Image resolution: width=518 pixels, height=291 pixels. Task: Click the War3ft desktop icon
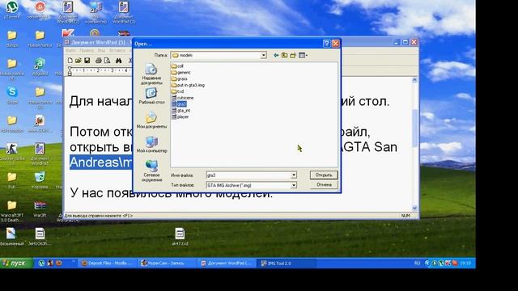coord(40,209)
